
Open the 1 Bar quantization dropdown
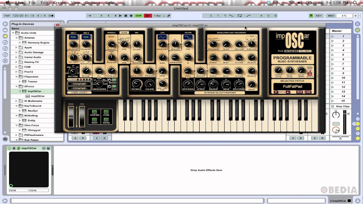point(159,16)
